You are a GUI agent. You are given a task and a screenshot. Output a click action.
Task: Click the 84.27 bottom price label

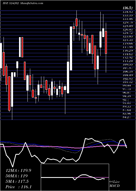click(127, 117)
